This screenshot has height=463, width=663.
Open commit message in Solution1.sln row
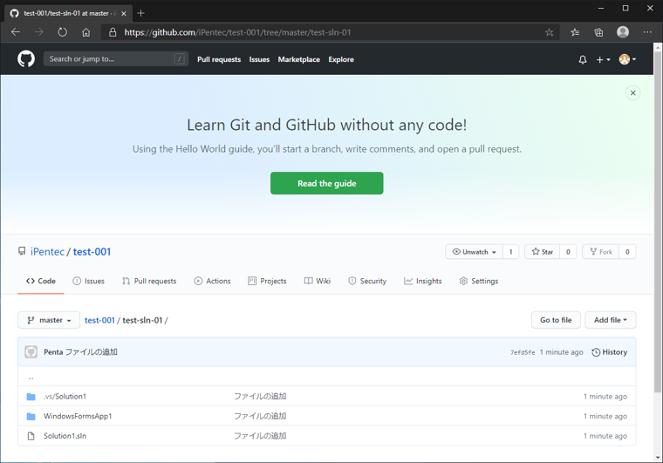260,436
